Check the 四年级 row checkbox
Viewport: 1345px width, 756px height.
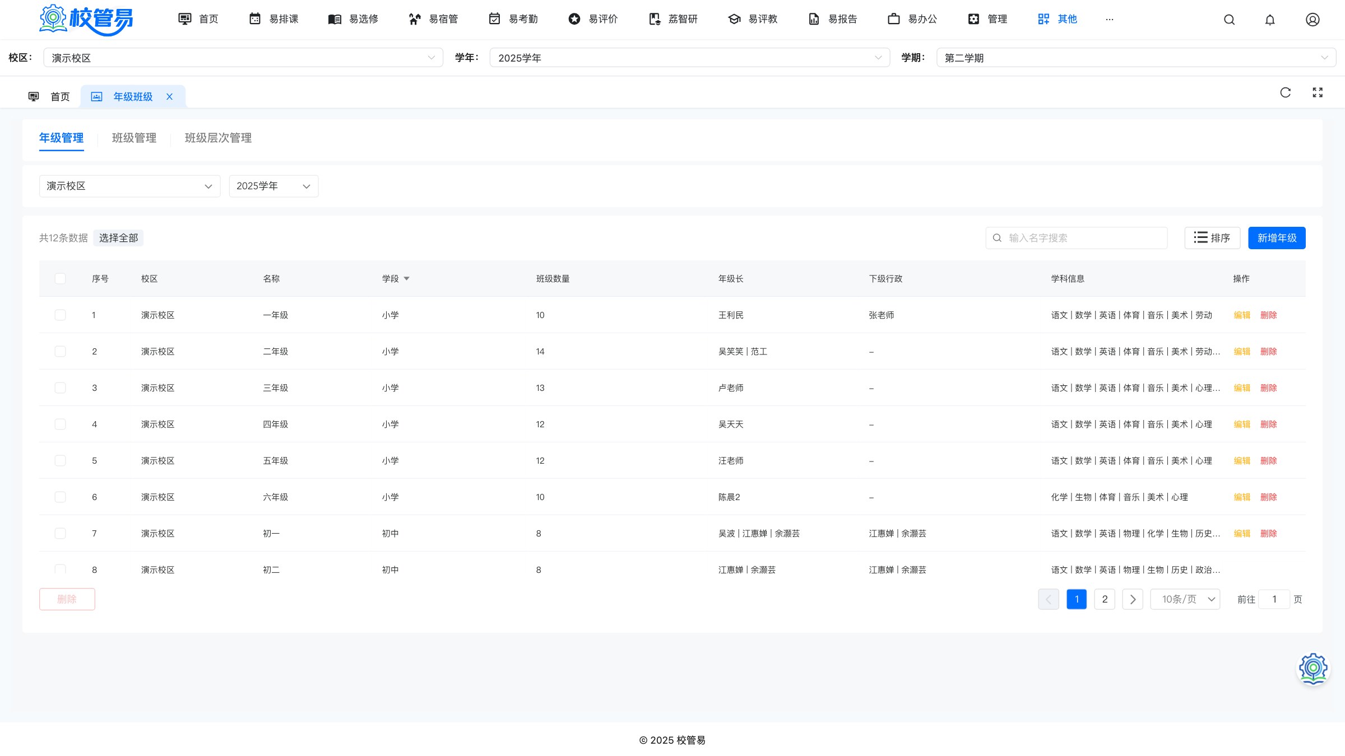tap(60, 424)
